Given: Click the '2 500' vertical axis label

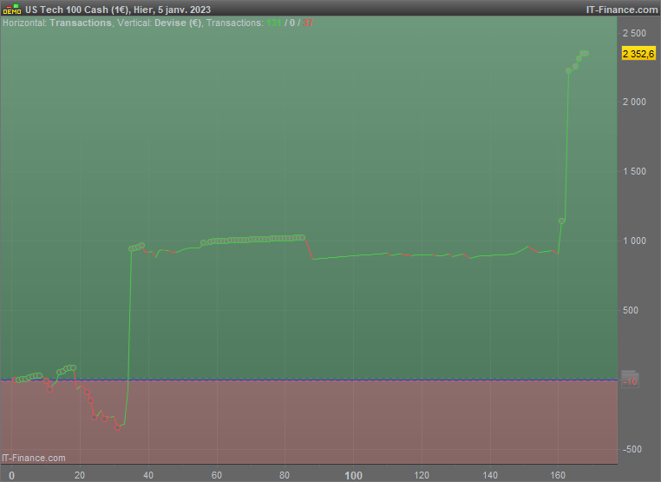Looking at the screenshot, I should pos(634,33).
